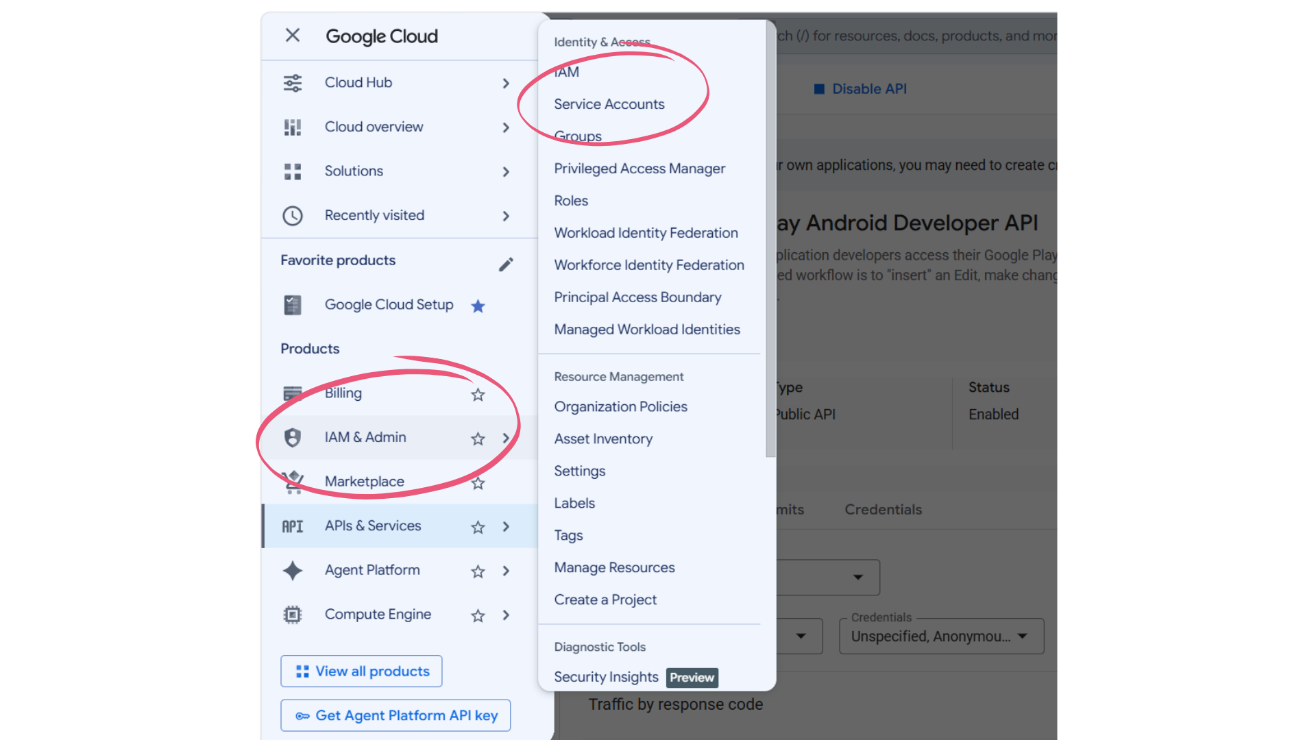The width and height of the screenshot is (1316, 740).
Task: Expand the Cloud overview submenu arrow
Action: point(506,127)
